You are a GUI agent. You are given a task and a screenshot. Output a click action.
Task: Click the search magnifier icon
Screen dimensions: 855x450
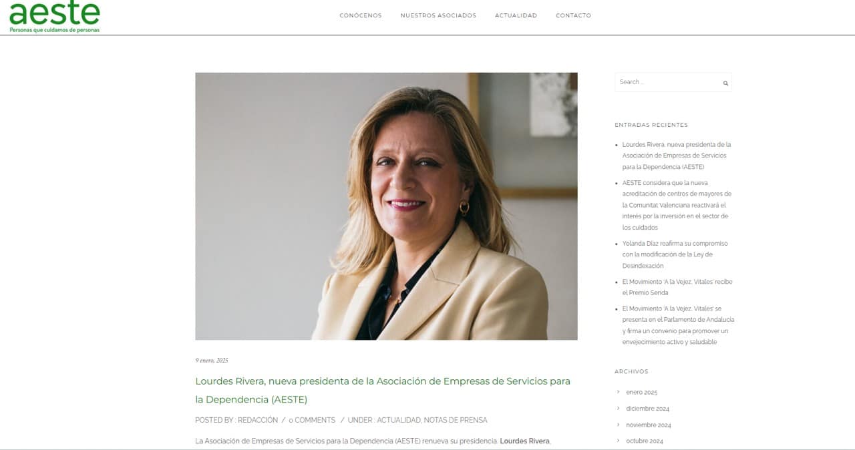725,83
